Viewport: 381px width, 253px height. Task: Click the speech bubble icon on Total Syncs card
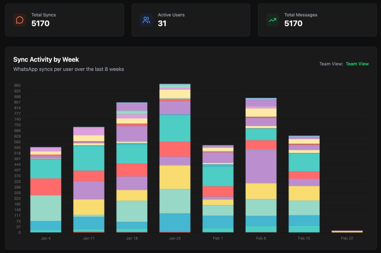(19, 19)
